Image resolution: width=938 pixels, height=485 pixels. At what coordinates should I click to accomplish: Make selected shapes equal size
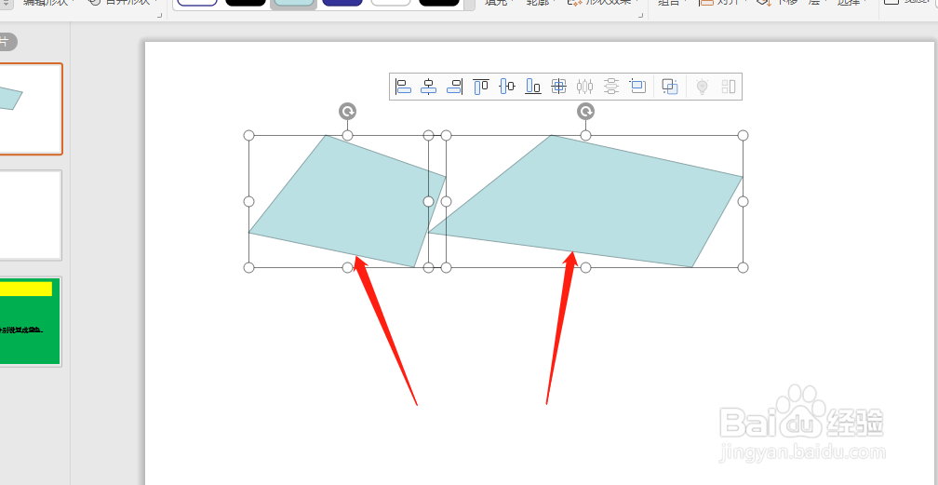(x=637, y=87)
